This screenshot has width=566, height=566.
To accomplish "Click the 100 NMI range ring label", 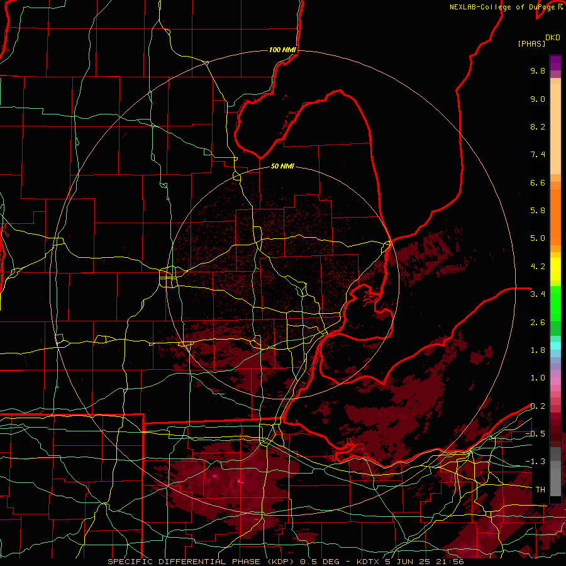I will click(x=282, y=50).
